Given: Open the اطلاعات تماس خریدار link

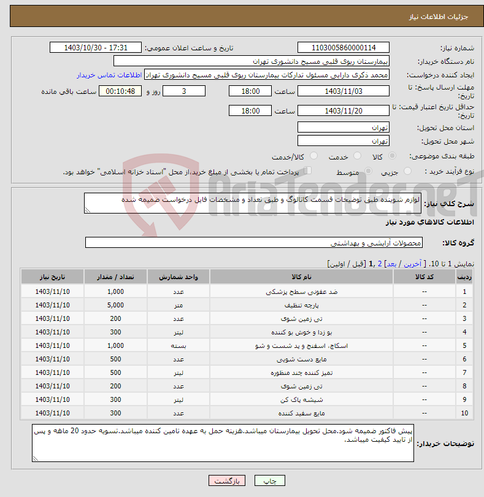Looking at the screenshot, I should pos(109,75).
